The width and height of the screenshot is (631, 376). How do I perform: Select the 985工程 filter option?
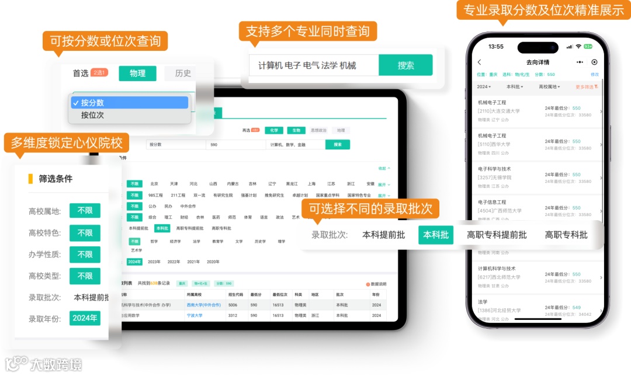coord(156,195)
